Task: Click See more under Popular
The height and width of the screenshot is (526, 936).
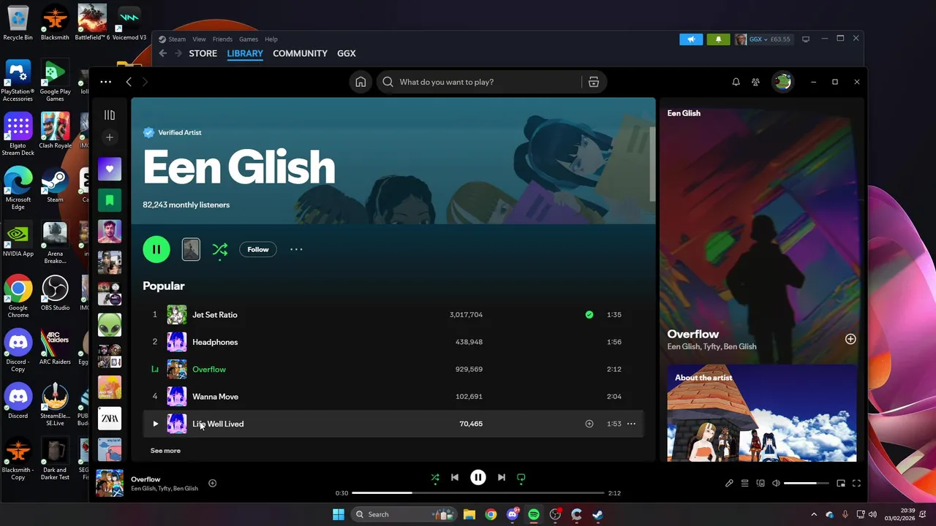Action: pyautogui.click(x=165, y=451)
